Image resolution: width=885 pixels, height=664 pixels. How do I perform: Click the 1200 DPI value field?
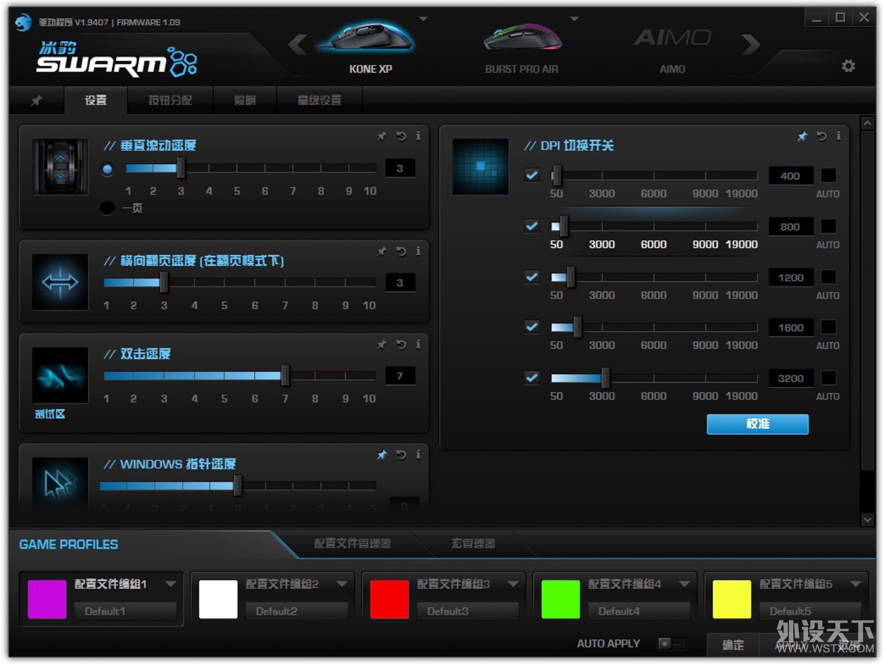tap(791, 278)
